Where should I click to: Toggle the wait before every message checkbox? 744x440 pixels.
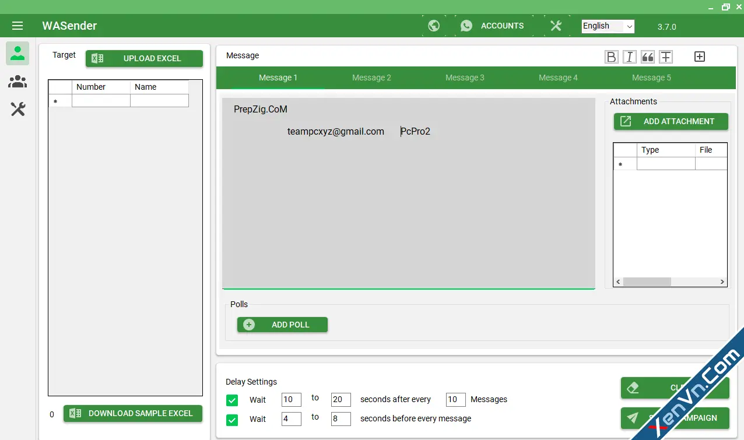click(232, 419)
